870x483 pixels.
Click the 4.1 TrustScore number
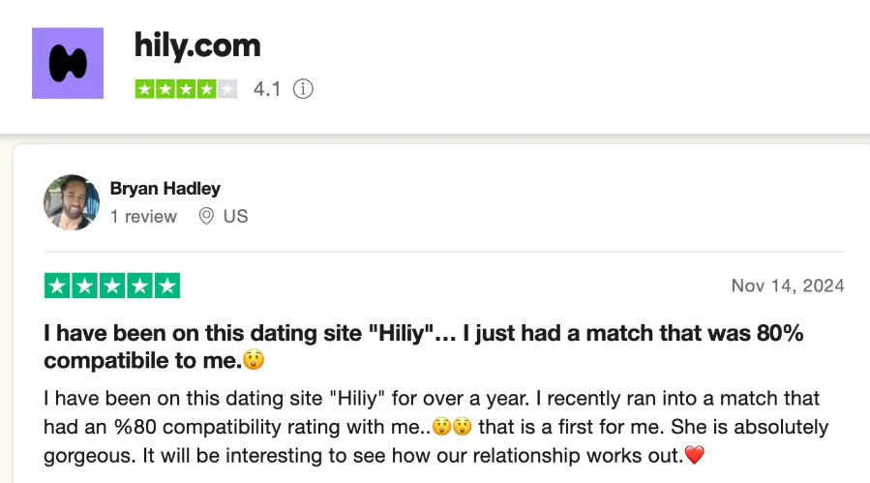[x=267, y=89]
